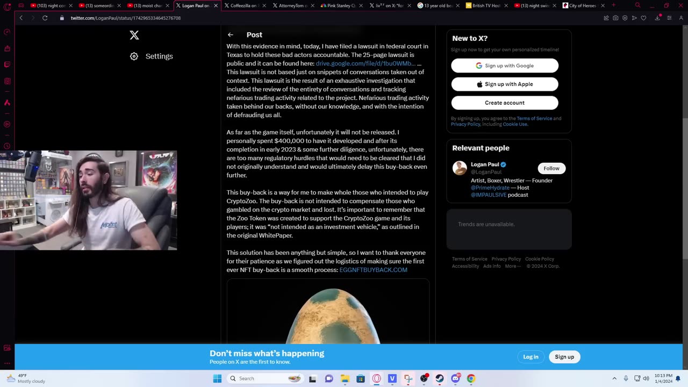Open Google Chrome from taskbar
This screenshot has height=387, width=688.
471,378
